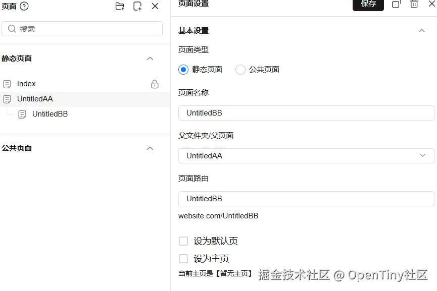The height and width of the screenshot is (291, 437).
Task: Edit the 页面路由 input field
Action: (306, 199)
